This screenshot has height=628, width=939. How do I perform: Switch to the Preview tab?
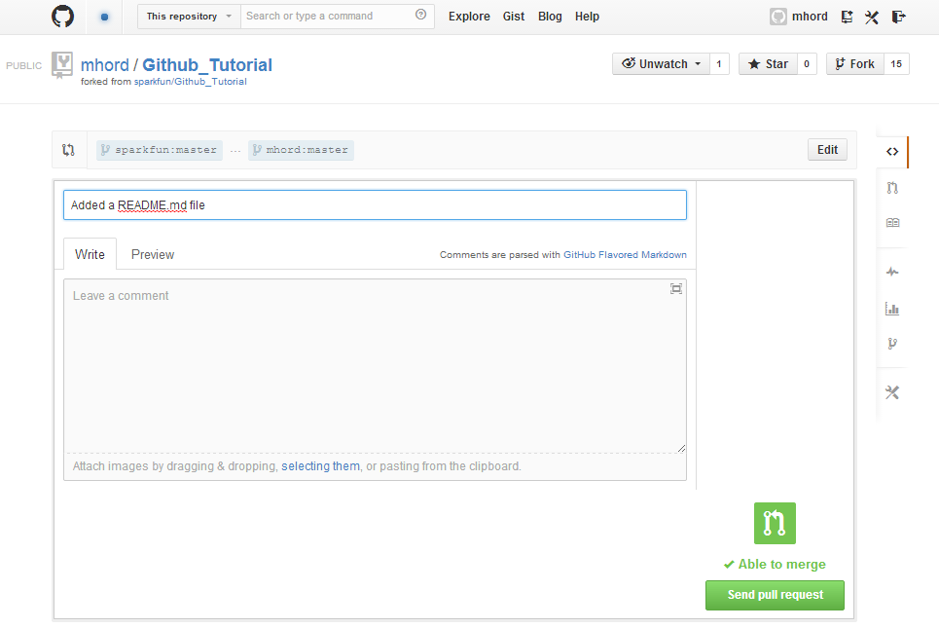[x=153, y=255]
